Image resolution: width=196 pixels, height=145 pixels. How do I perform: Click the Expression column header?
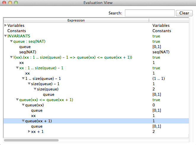(x=76, y=20)
